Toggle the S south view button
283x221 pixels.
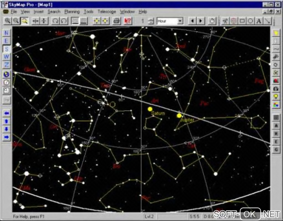point(6,49)
